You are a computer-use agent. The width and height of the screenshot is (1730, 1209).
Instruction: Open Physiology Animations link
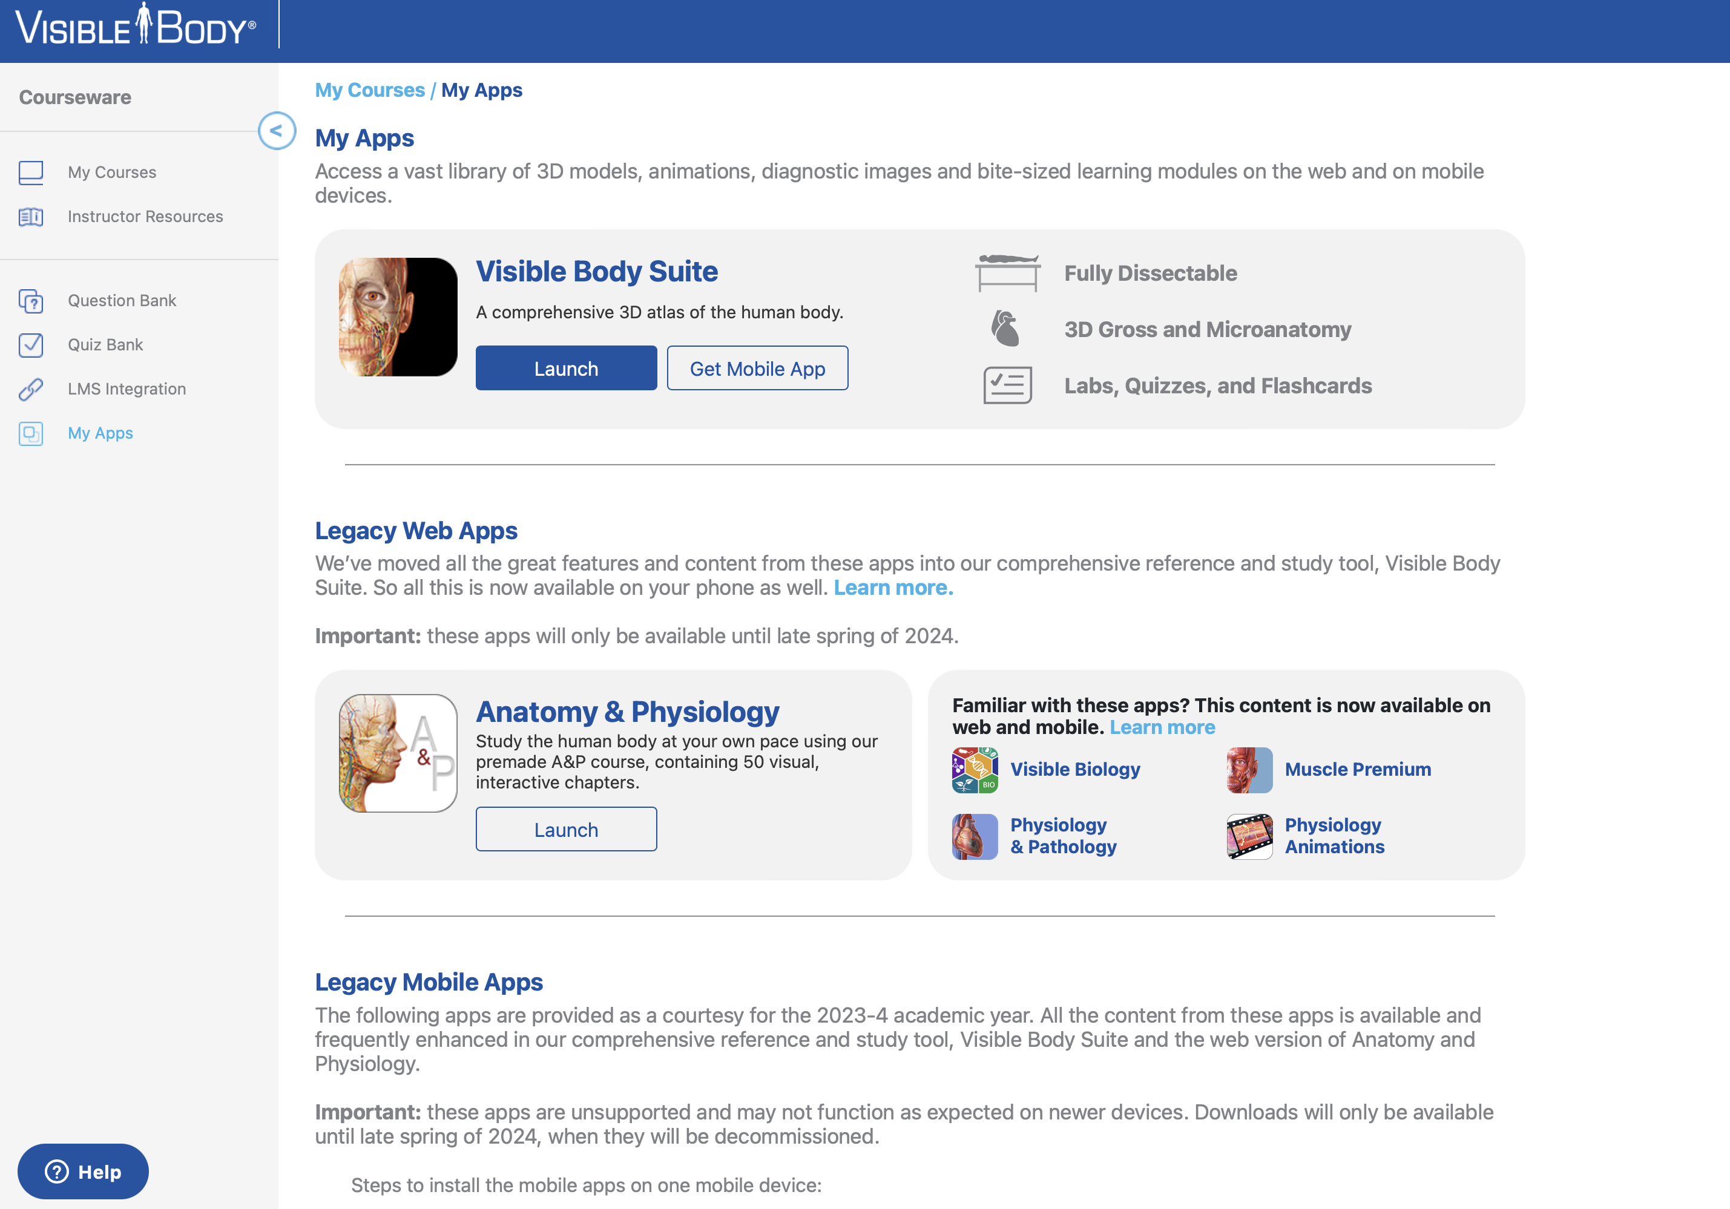point(1334,836)
